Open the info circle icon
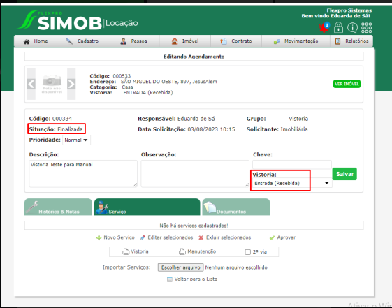Screen dimensions: 392x308 [x=352, y=27]
